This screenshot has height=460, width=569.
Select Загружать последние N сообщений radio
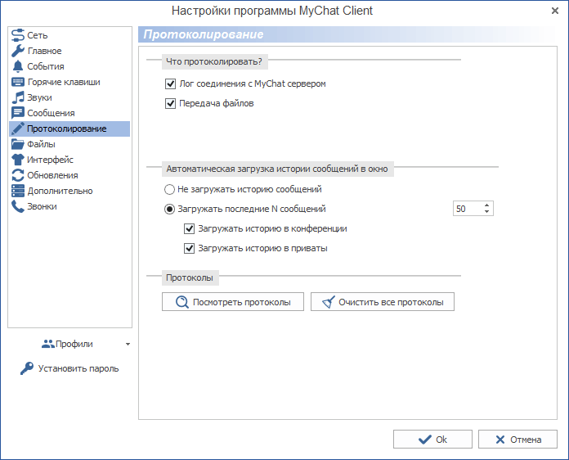point(169,210)
